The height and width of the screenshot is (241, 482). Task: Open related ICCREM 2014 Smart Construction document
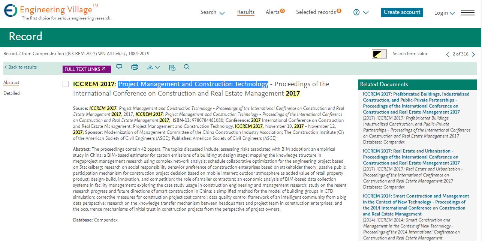pos(416,205)
